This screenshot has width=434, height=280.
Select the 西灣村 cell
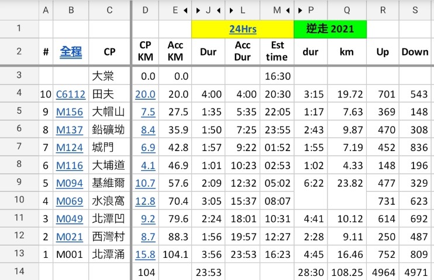(109, 237)
